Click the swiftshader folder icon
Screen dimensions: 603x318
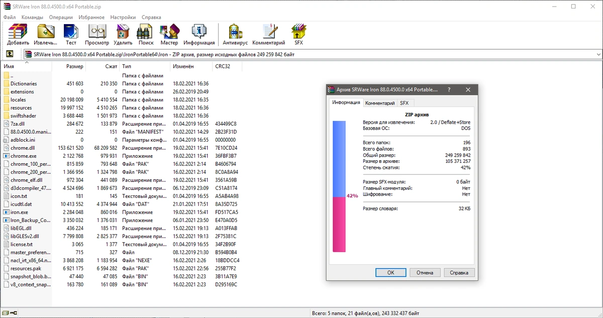pyautogui.click(x=6, y=116)
